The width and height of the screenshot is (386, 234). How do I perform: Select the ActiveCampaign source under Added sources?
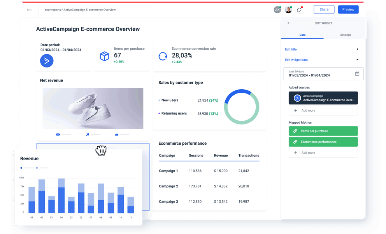pyautogui.click(x=323, y=98)
